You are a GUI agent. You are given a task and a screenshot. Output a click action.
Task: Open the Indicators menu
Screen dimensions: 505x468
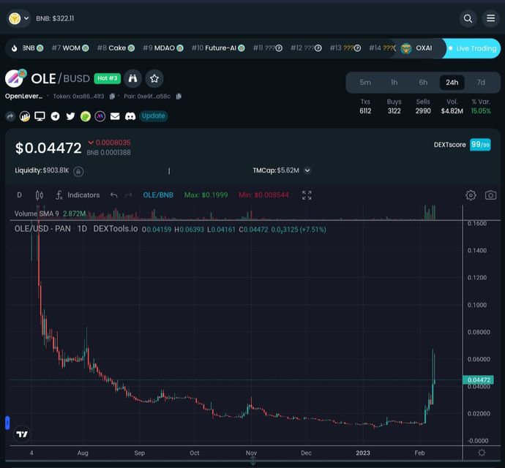tap(78, 195)
